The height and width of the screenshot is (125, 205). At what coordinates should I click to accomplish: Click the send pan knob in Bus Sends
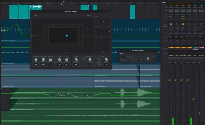click(148, 59)
